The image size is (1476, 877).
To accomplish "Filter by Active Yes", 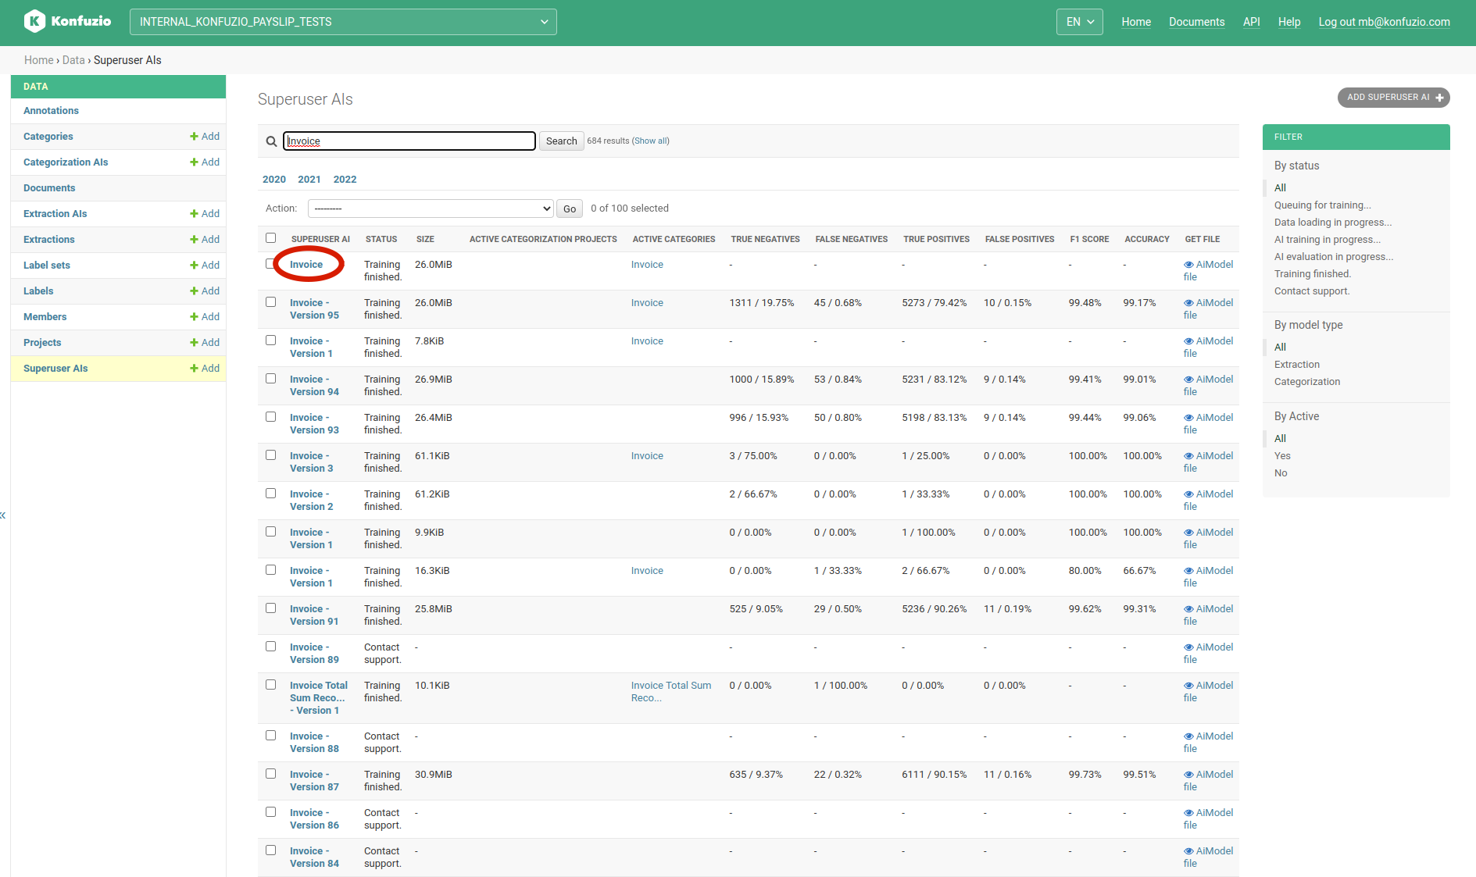I will (1282, 456).
